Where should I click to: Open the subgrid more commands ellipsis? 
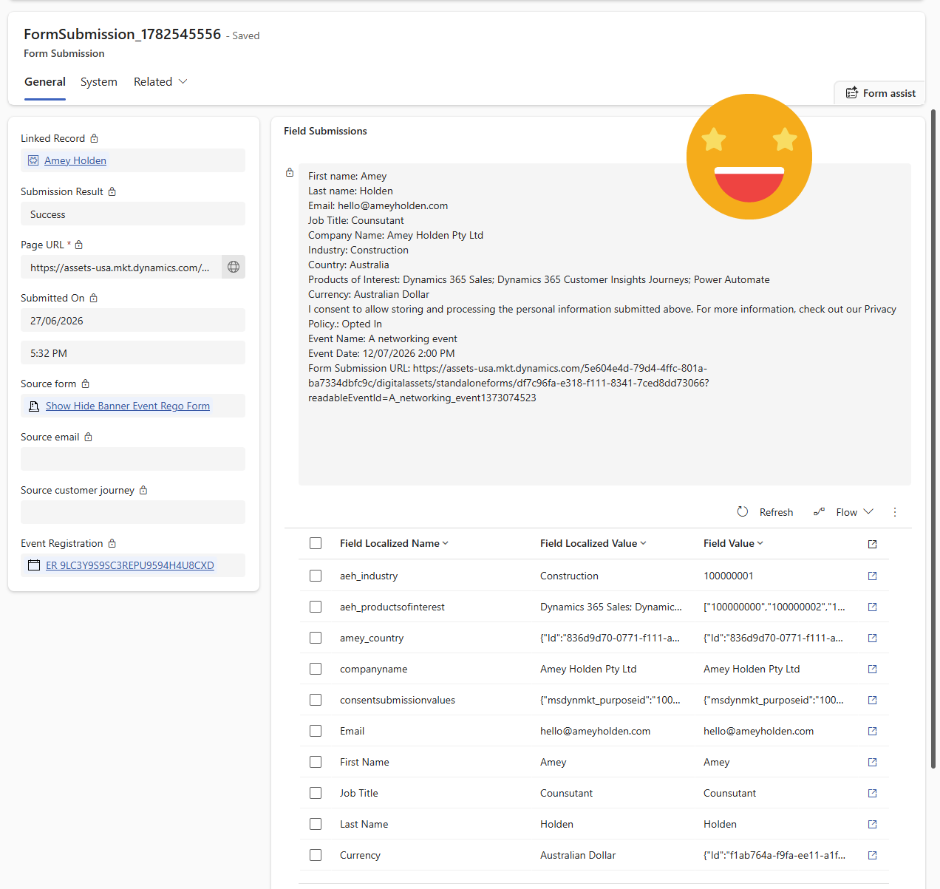(x=895, y=512)
